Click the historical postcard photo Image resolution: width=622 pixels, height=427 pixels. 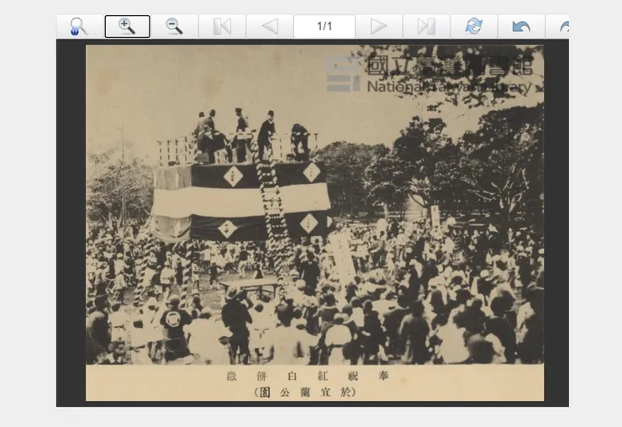(x=314, y=223)
